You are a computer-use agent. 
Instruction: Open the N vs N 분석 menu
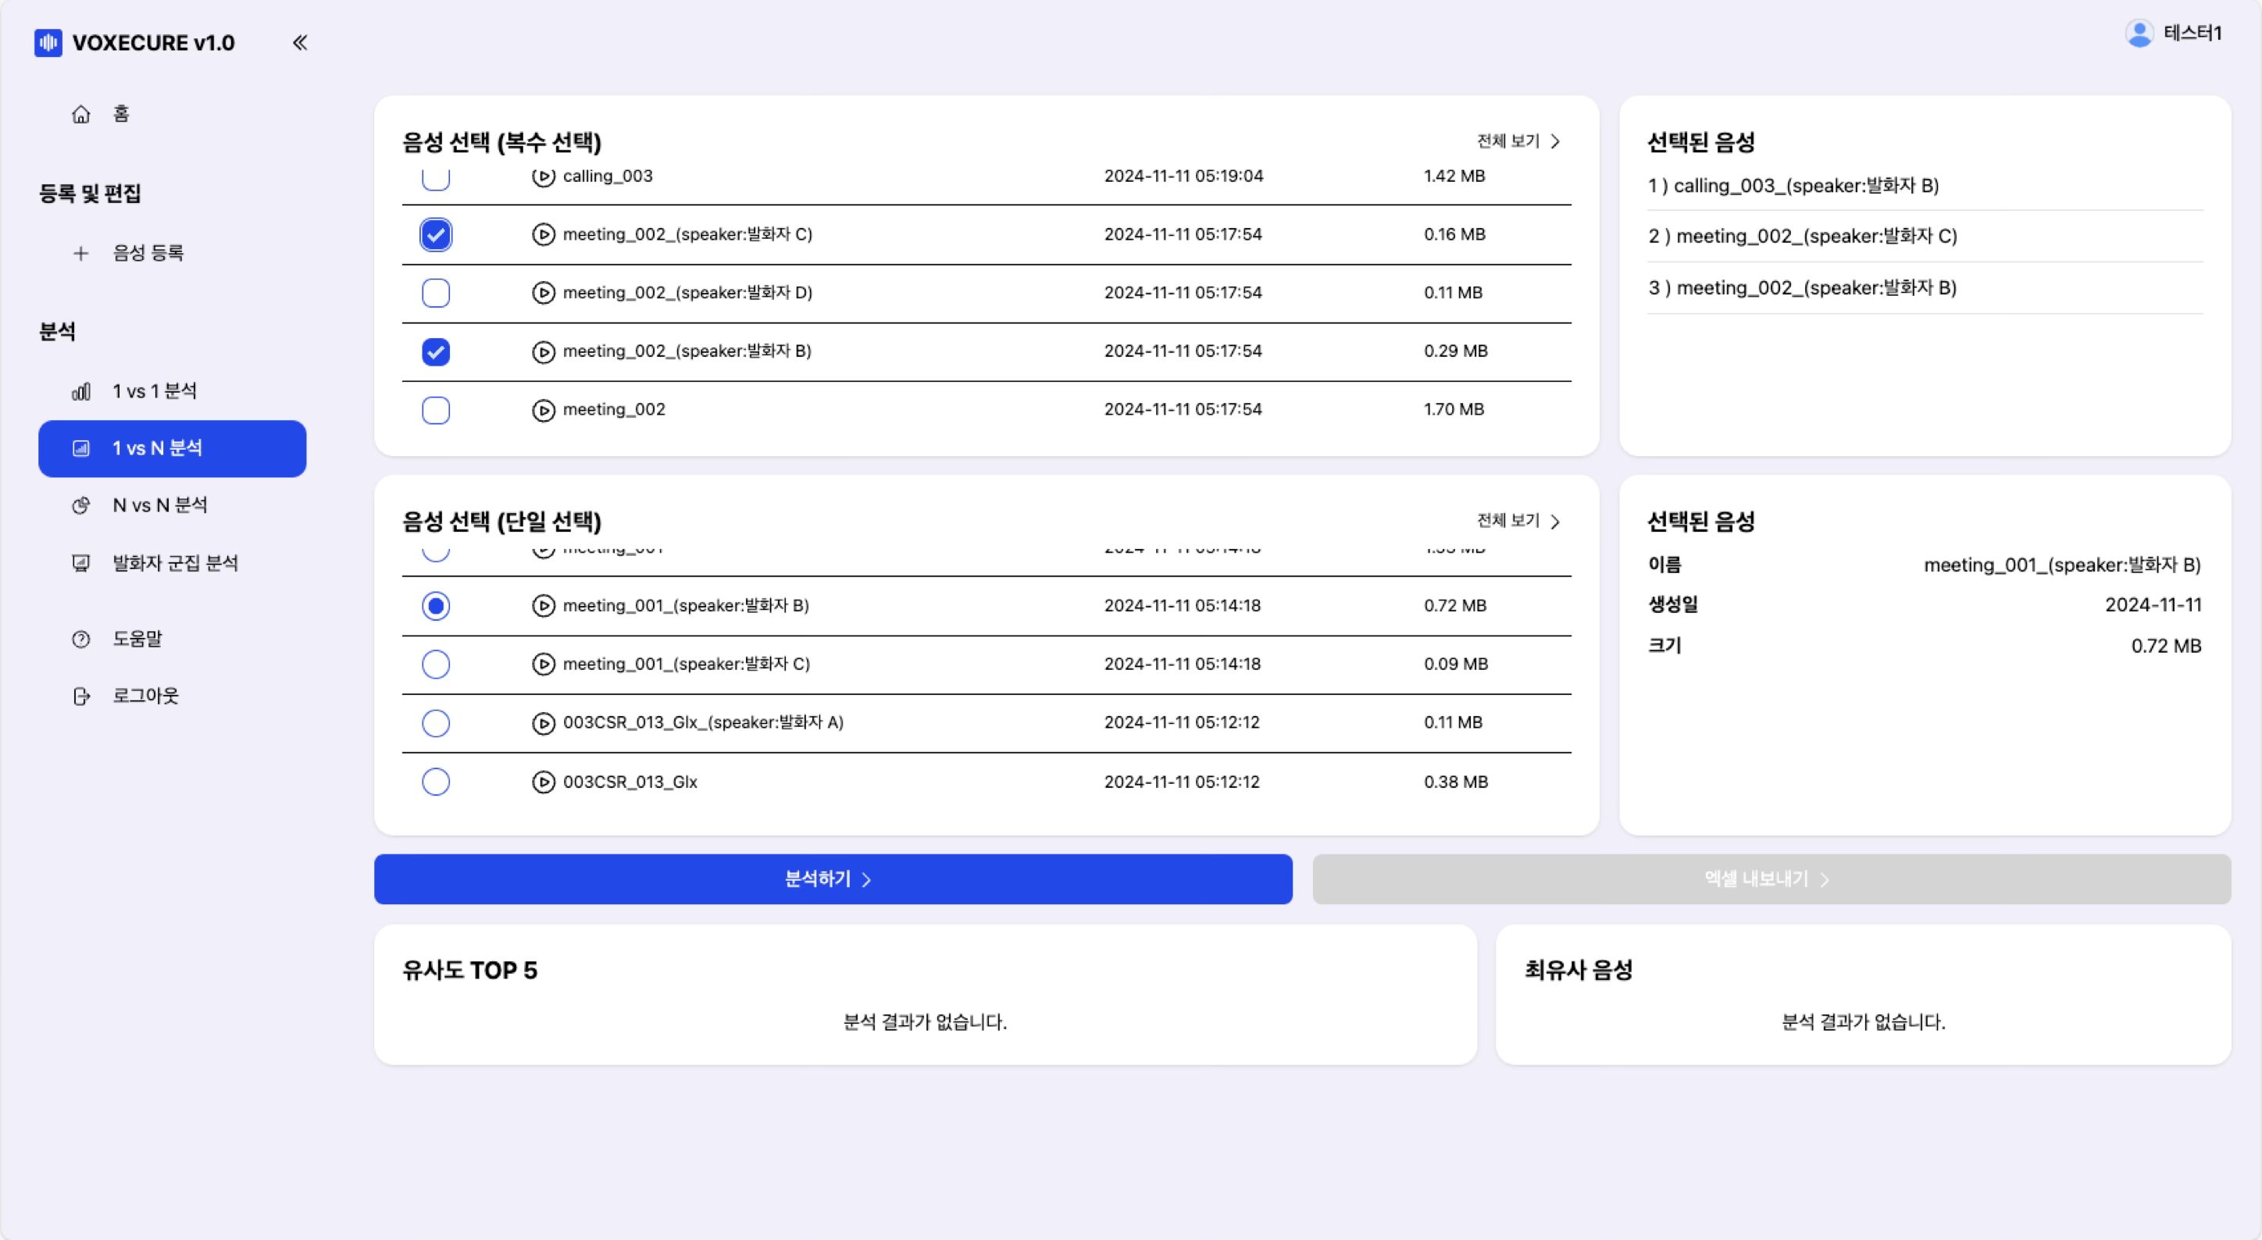click(160, 505)
